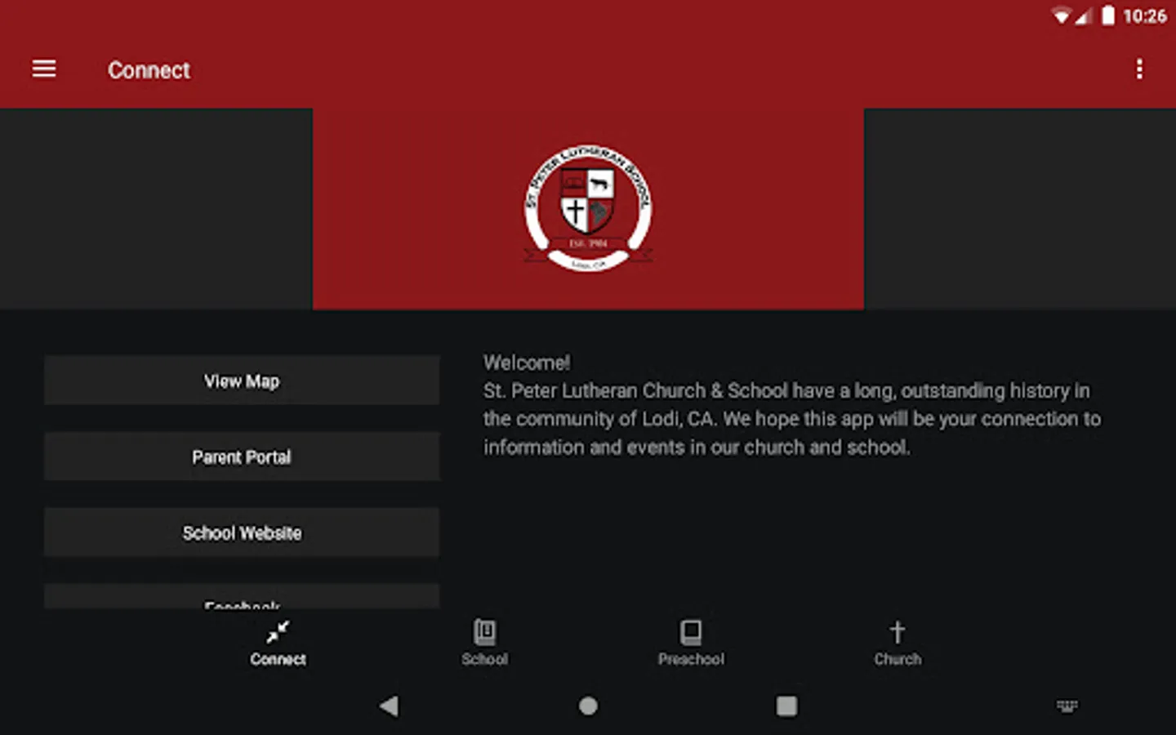Visit the School Website button
1176x735 pixels.
pos(242,532)
